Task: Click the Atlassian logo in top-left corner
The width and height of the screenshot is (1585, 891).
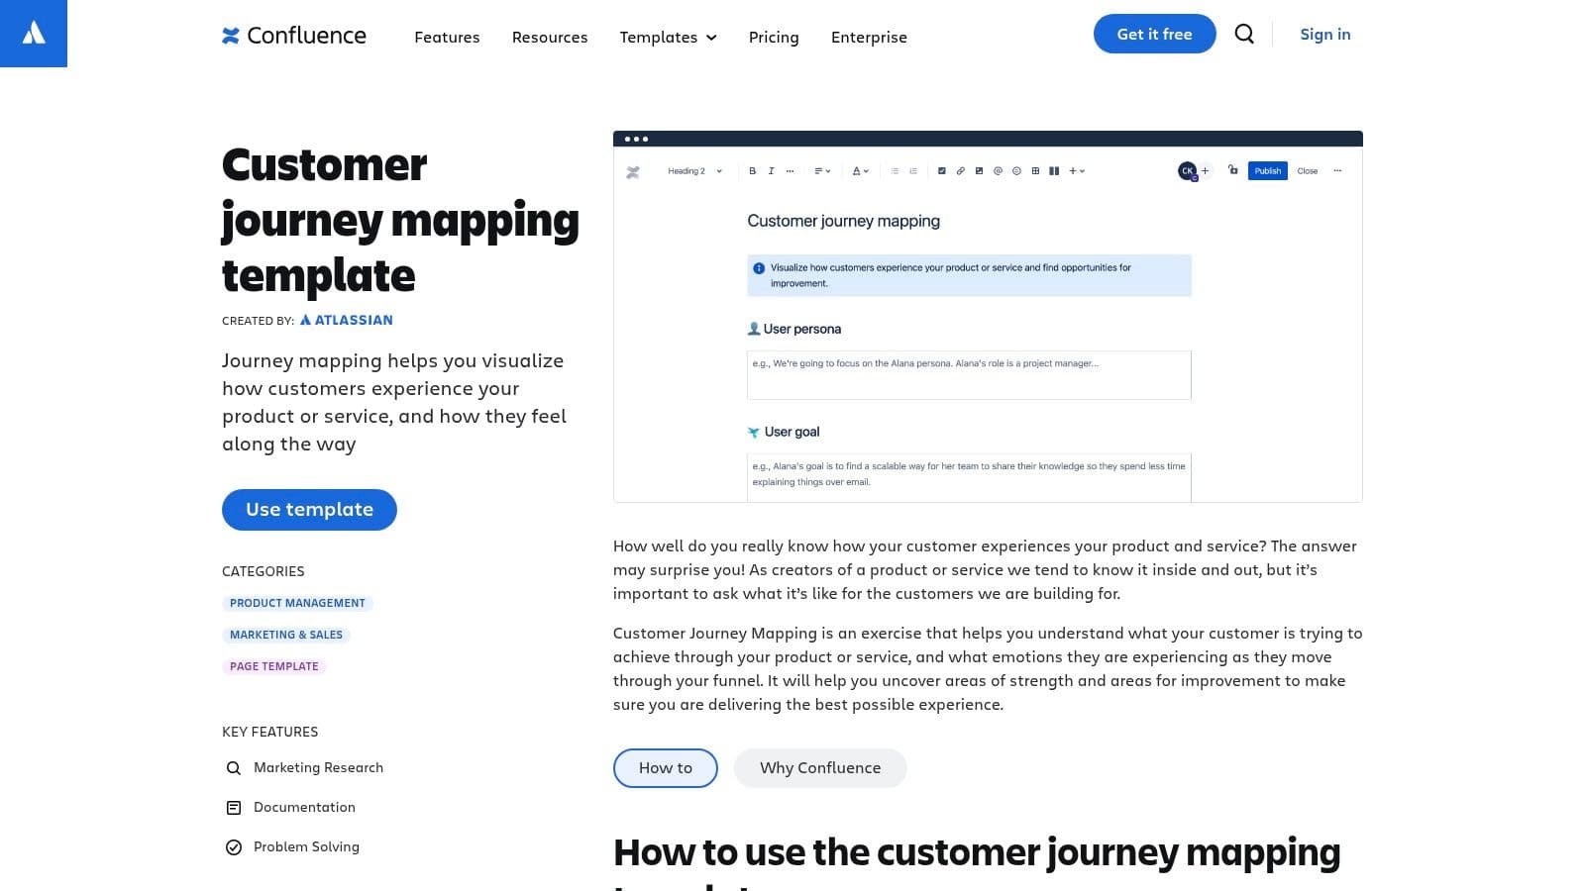Action: tap(34, 34)
